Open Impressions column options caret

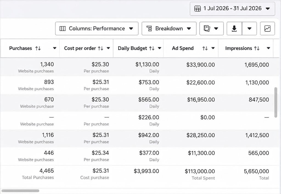click(268, 48)
